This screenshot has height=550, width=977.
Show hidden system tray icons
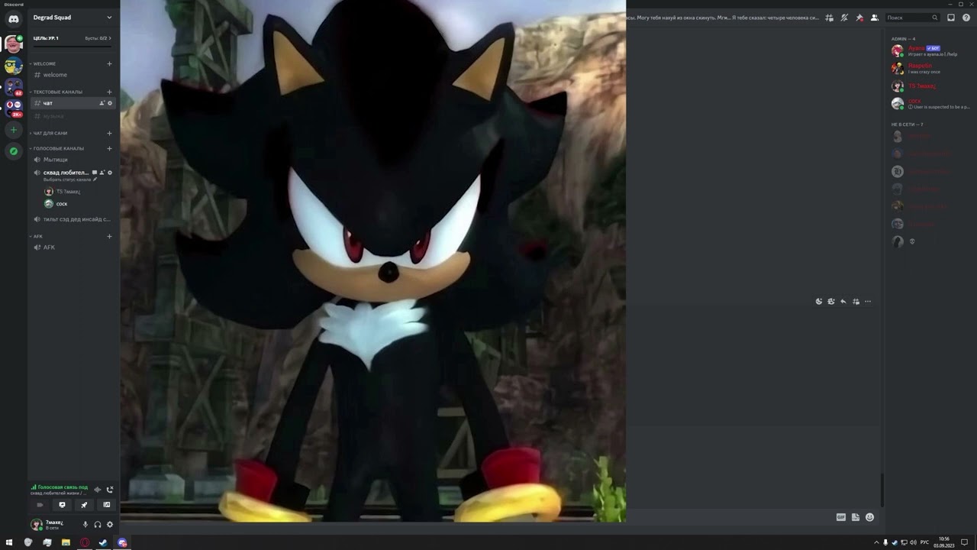876,542
